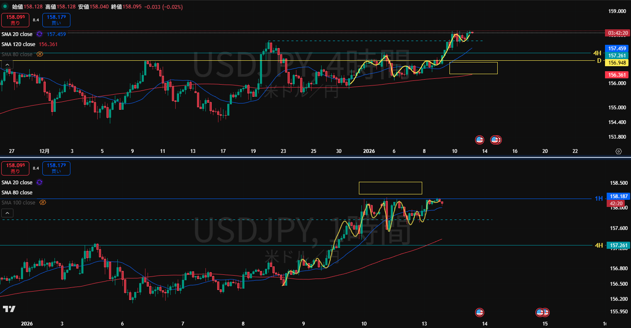
Task: Click the top chart's SMA 20 refresh icon
Action: click(39, 34)
